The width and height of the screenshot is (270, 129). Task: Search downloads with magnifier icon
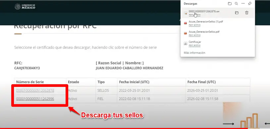pyautogui.click(x=236, y=3)
